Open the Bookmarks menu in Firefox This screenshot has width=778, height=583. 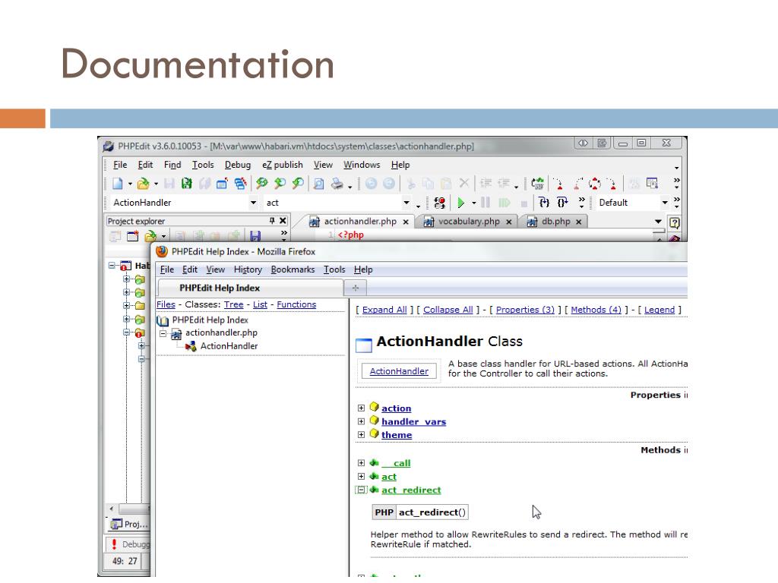click(x=293, y=269)
